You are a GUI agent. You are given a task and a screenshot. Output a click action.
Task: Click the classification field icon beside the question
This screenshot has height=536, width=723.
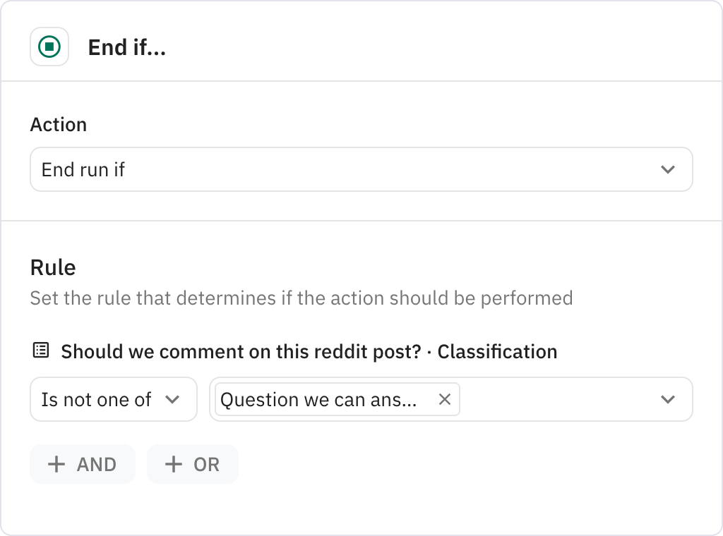pyautogui.click(x=40, y=351)
